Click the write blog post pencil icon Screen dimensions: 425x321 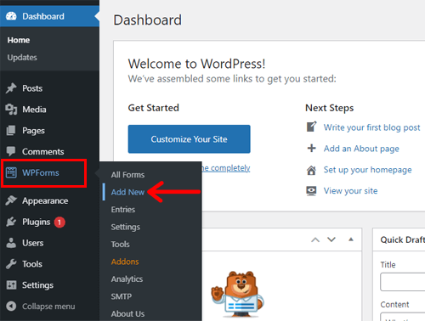[x=311, y=127]
